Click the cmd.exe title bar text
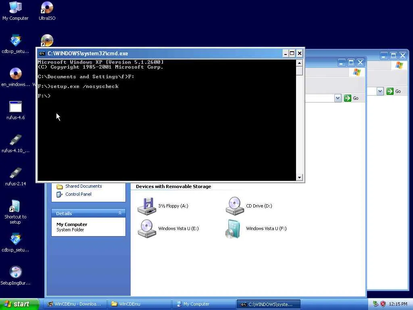Screen dimensions: 413x310 pos(88,54)
